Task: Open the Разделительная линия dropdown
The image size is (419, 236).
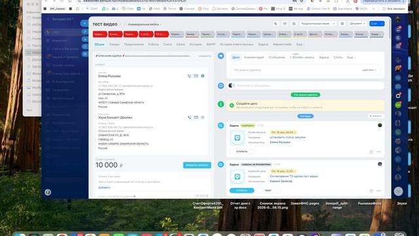Action: click(318, 24)
